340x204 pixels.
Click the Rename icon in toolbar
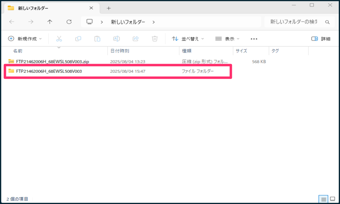[116, 39]
